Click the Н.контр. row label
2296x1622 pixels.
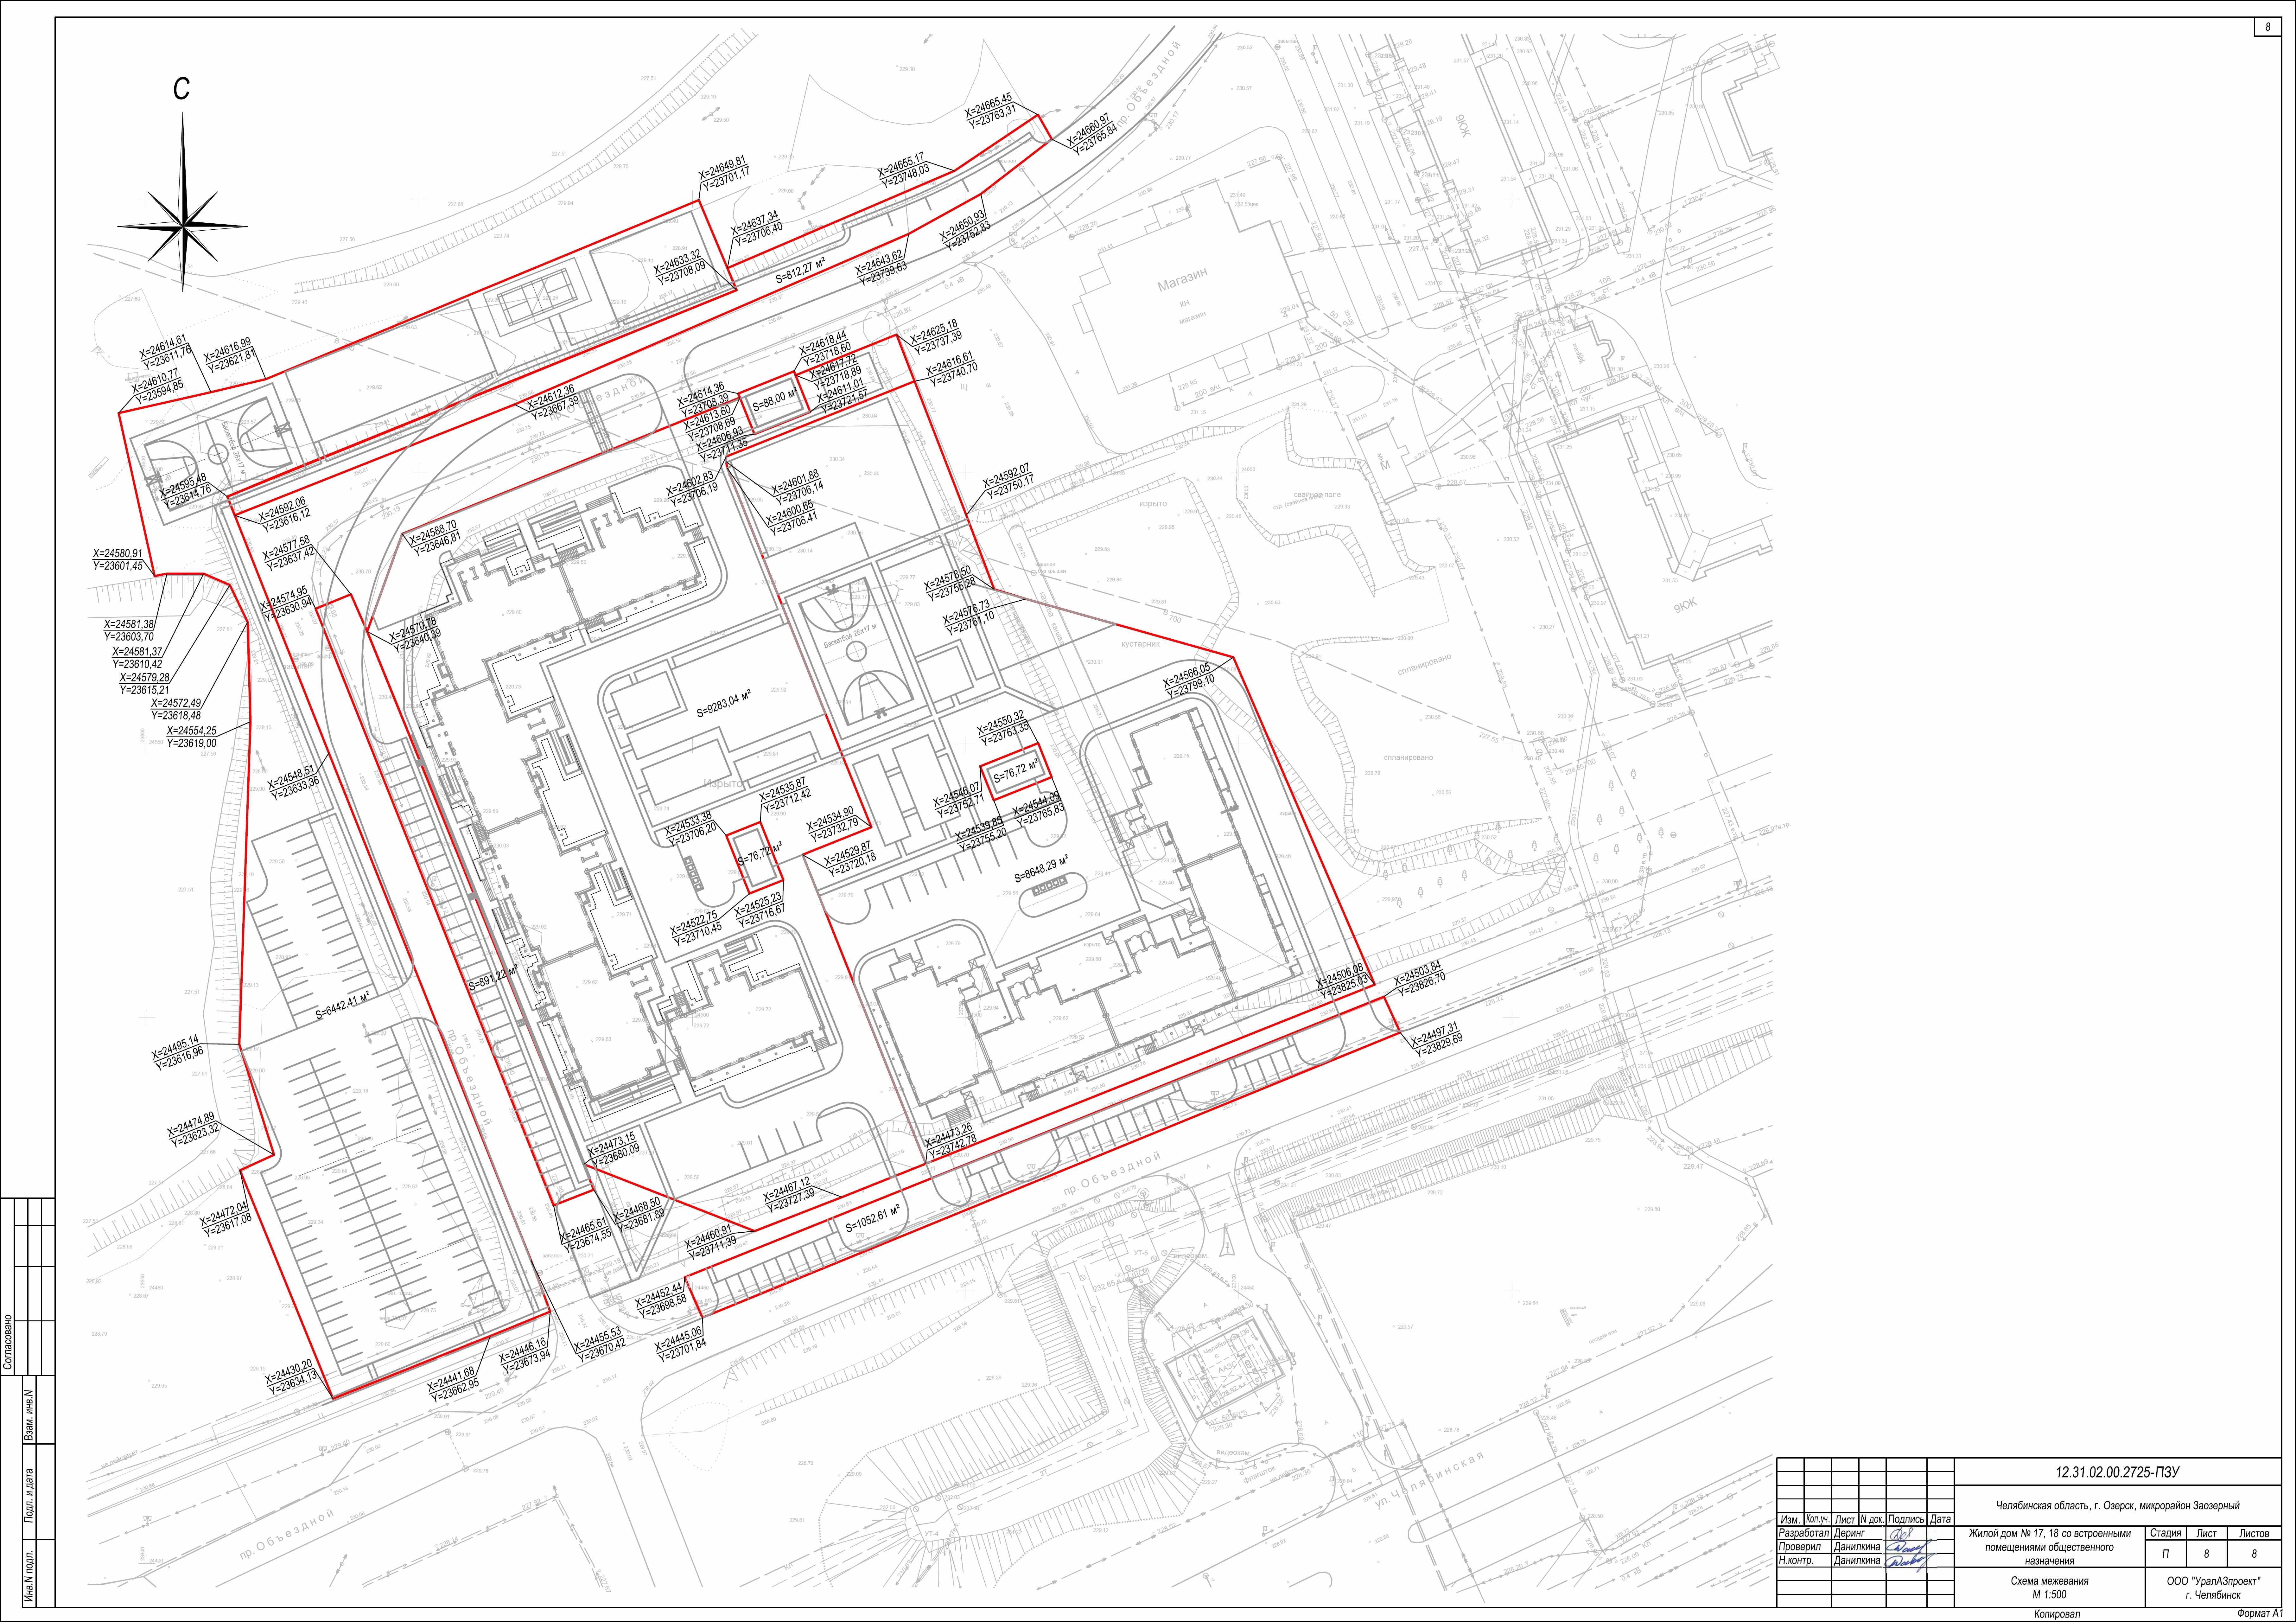pos(1796,1560)
